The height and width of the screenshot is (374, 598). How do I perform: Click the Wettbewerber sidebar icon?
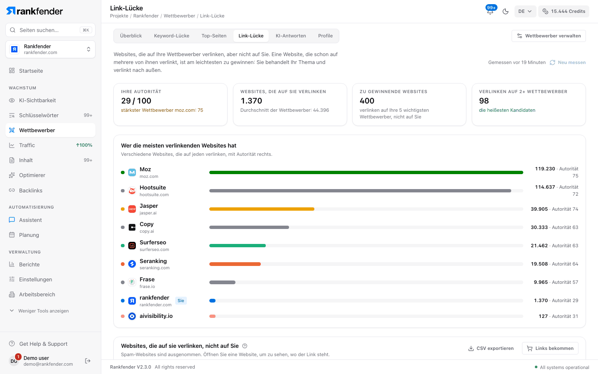[x=12, y=130]
